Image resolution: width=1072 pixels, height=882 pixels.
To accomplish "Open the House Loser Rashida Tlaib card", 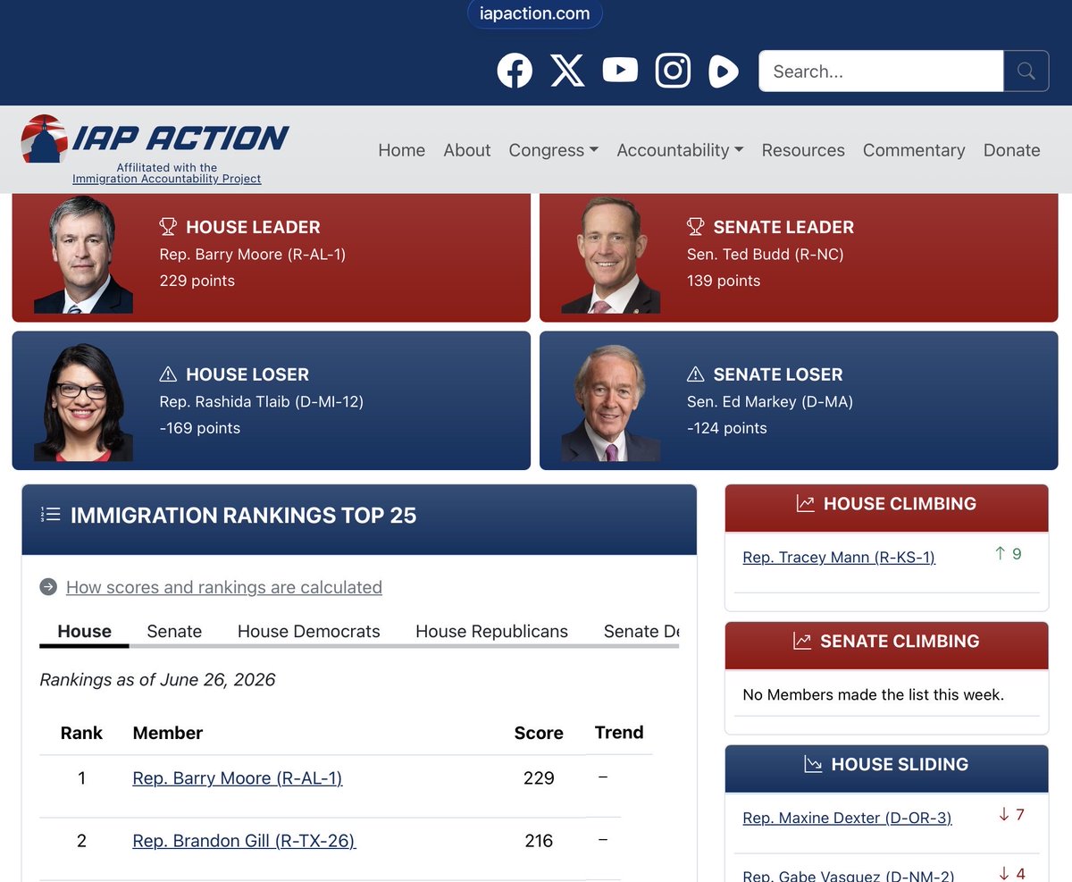I will (271, 400).
